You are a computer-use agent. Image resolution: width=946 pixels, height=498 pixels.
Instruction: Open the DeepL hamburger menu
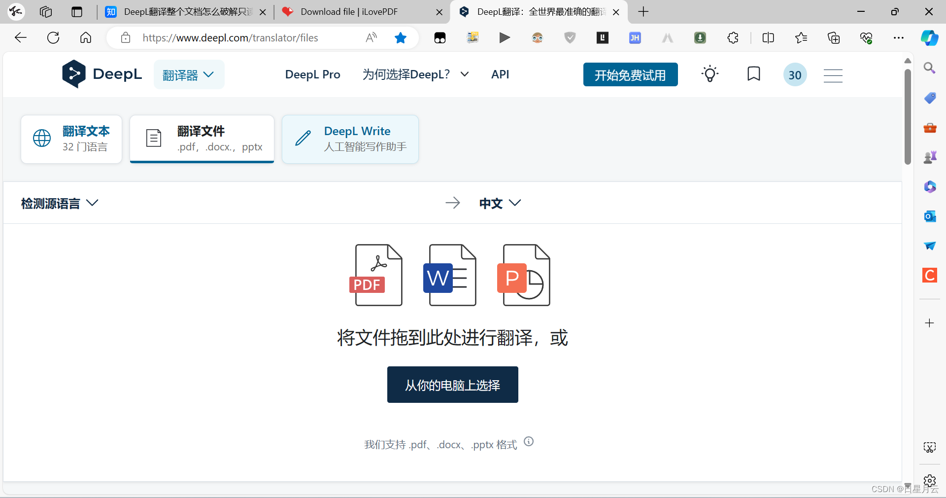[833, 75]
